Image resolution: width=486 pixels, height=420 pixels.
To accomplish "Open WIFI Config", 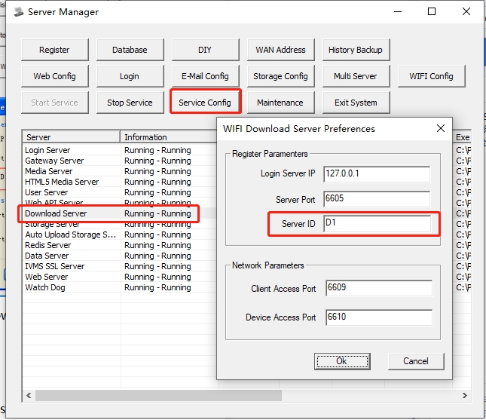I will (x=431, y=76).
